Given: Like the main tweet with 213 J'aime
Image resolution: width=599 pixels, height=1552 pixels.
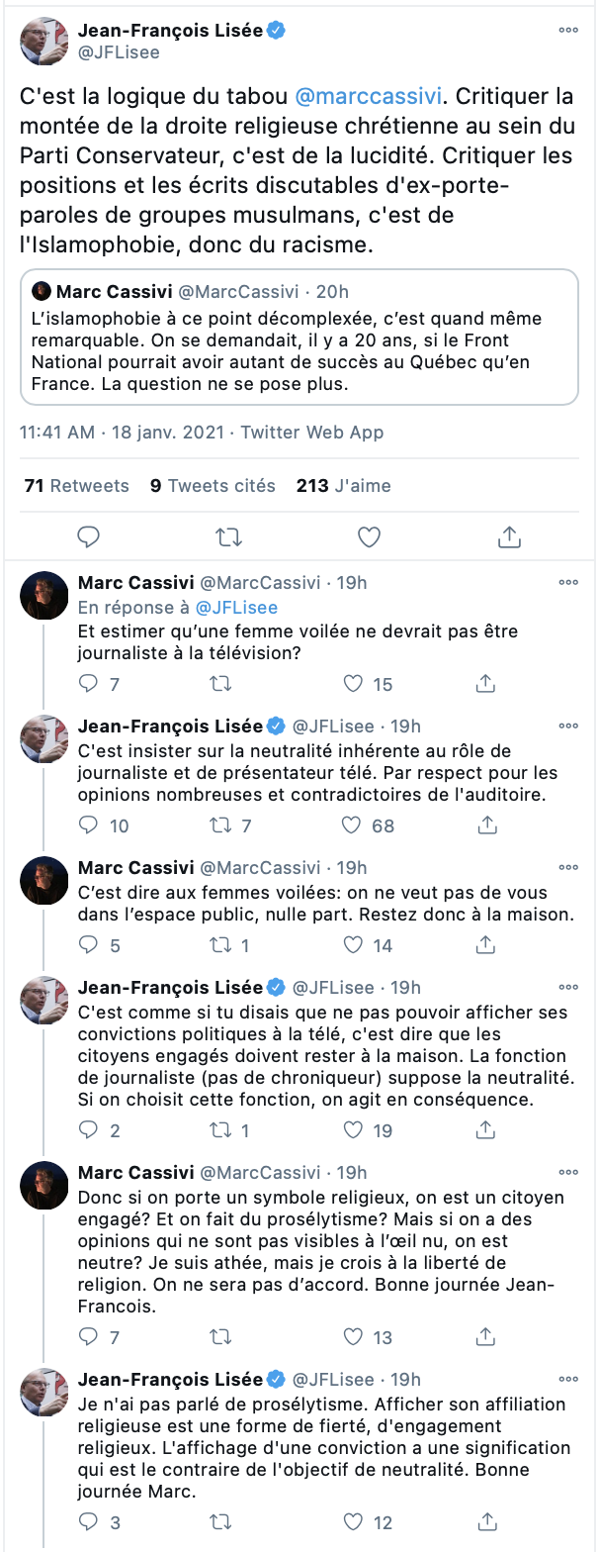Looking at the screenshot, I should (x=369, y=537).
